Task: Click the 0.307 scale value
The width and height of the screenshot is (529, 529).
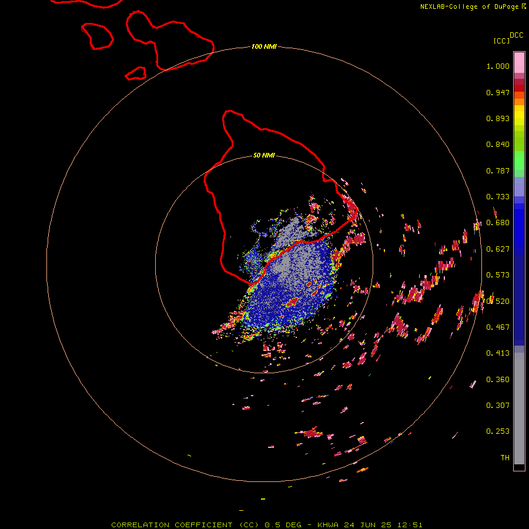Action: click(498, 406)
